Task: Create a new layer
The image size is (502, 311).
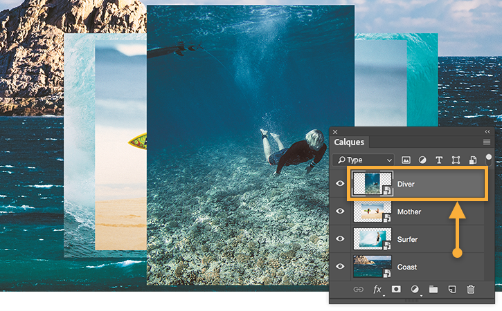Action: [x=452, y=290]
